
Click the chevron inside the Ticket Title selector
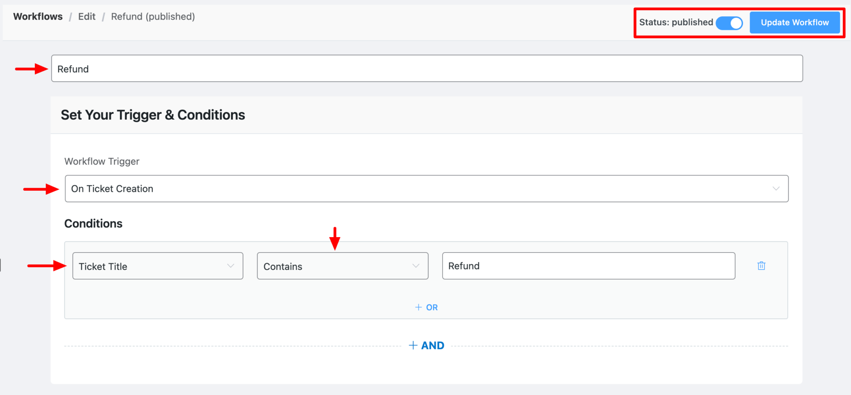click(x=231, y=266)
